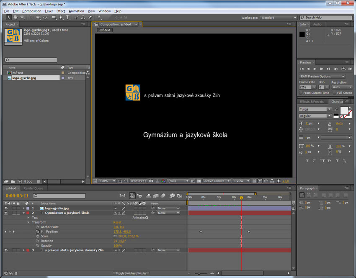Show channel and color management settings
Image resolution: width=356 pixels, height=278 pixels.
163,181
